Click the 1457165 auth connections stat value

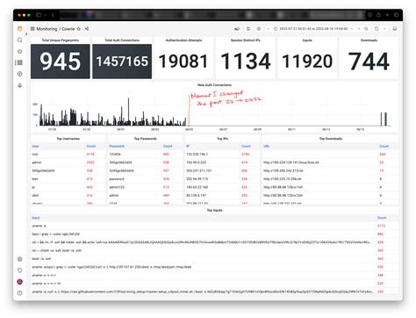122,61
